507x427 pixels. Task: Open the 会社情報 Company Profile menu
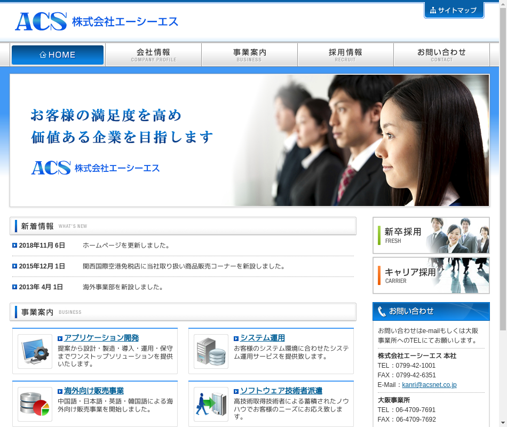pyautogui.click(x=153, y=55)
